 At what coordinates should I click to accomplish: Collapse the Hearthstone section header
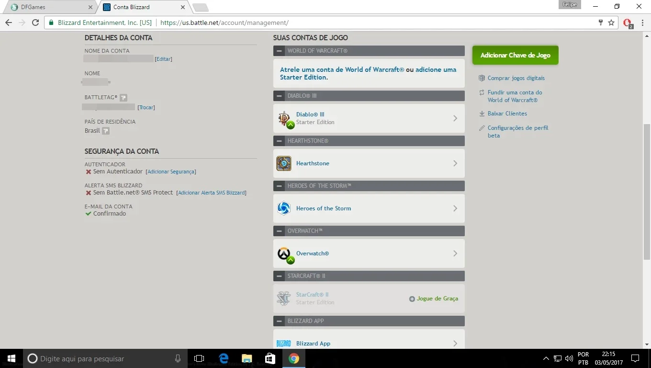pos(279,141)
